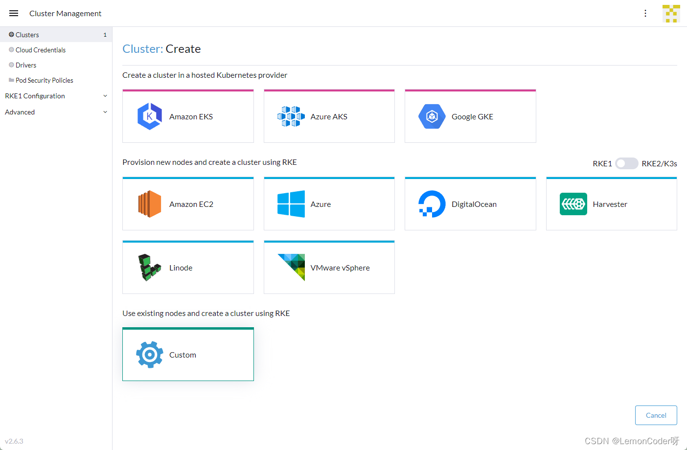Choose the Azure AKS label
Image resolution: width=687 pixels, height=450 pixels.
[329, 116]
